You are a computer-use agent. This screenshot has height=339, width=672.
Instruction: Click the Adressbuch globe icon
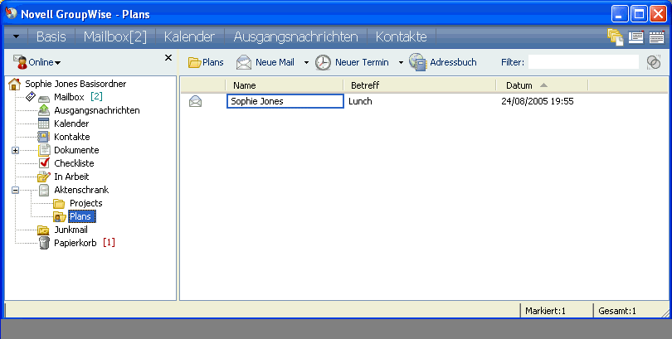(x=417, y=62)
